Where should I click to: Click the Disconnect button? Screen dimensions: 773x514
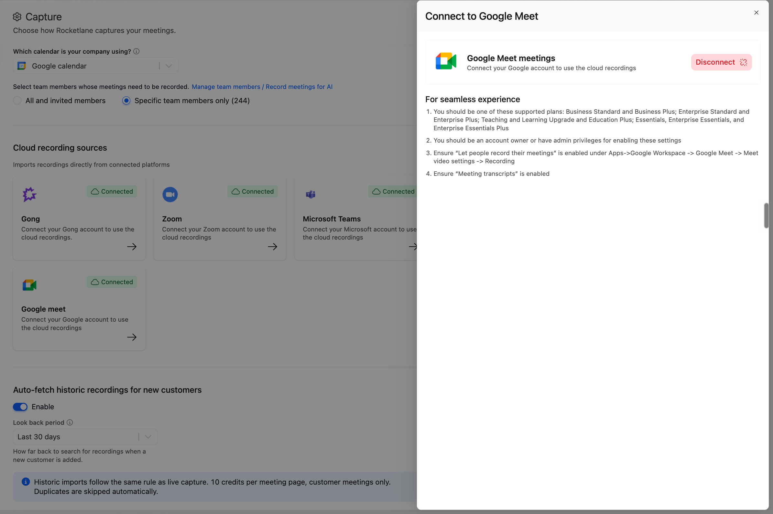pos(721,62)
